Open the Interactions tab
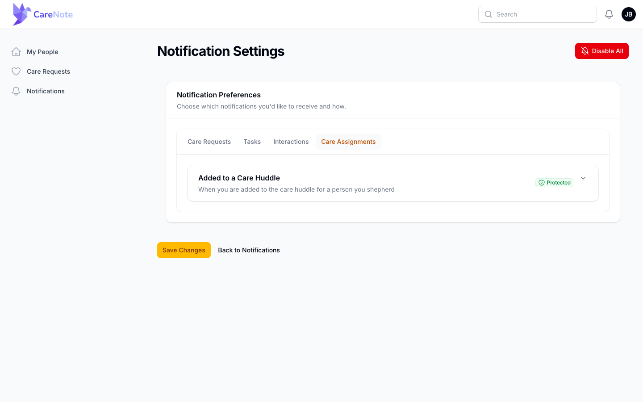This screenshot has height=402, width=643. coord(291,142)
